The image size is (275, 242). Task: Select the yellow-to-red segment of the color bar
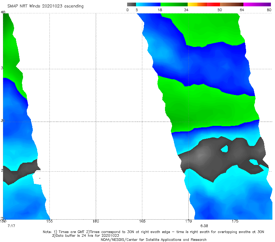tap(204, 4)
